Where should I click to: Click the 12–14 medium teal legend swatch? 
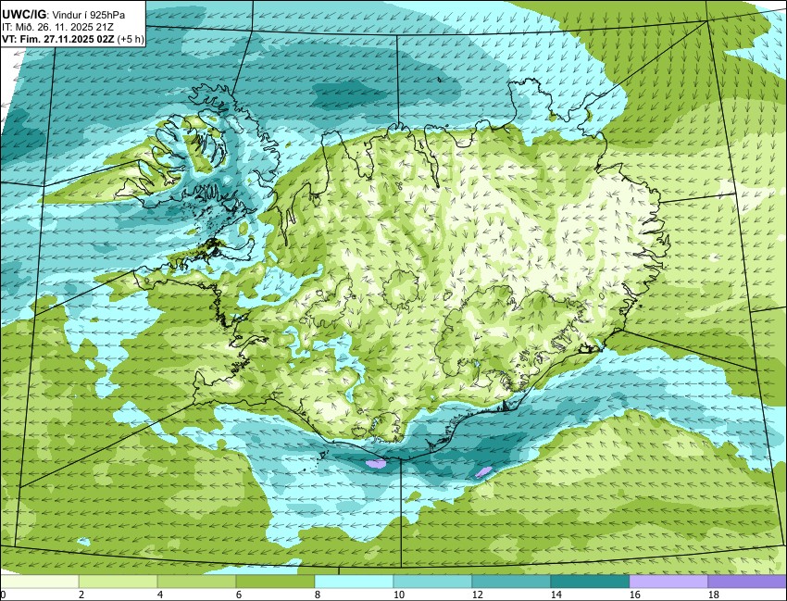coord(511,582)
